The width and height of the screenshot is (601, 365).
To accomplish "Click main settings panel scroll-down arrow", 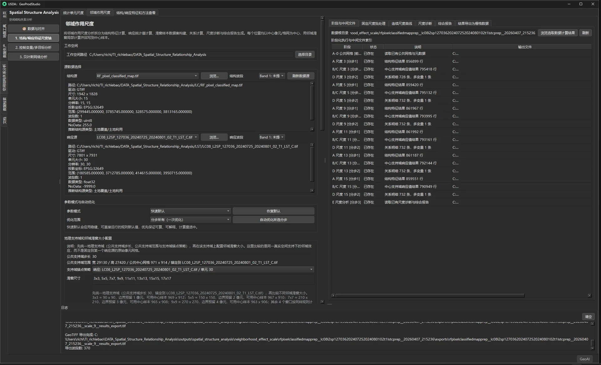I will (x=322, y=302).
